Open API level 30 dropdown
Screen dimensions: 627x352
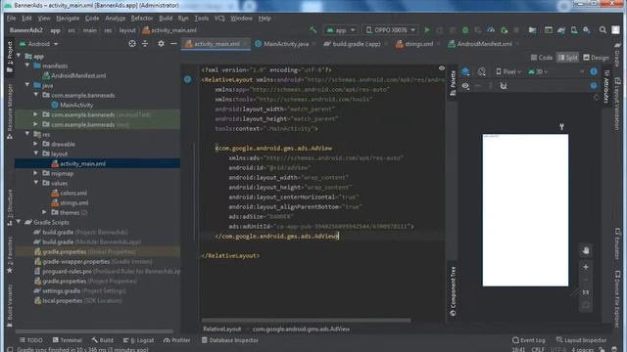pyautogui.click(x=538, y=71)
